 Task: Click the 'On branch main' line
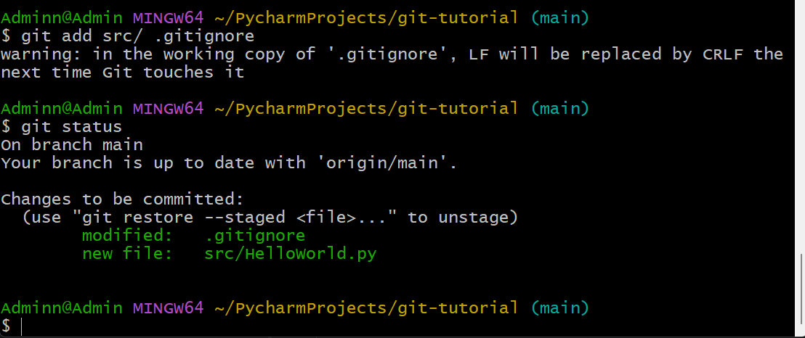click(x=72, y=145)
